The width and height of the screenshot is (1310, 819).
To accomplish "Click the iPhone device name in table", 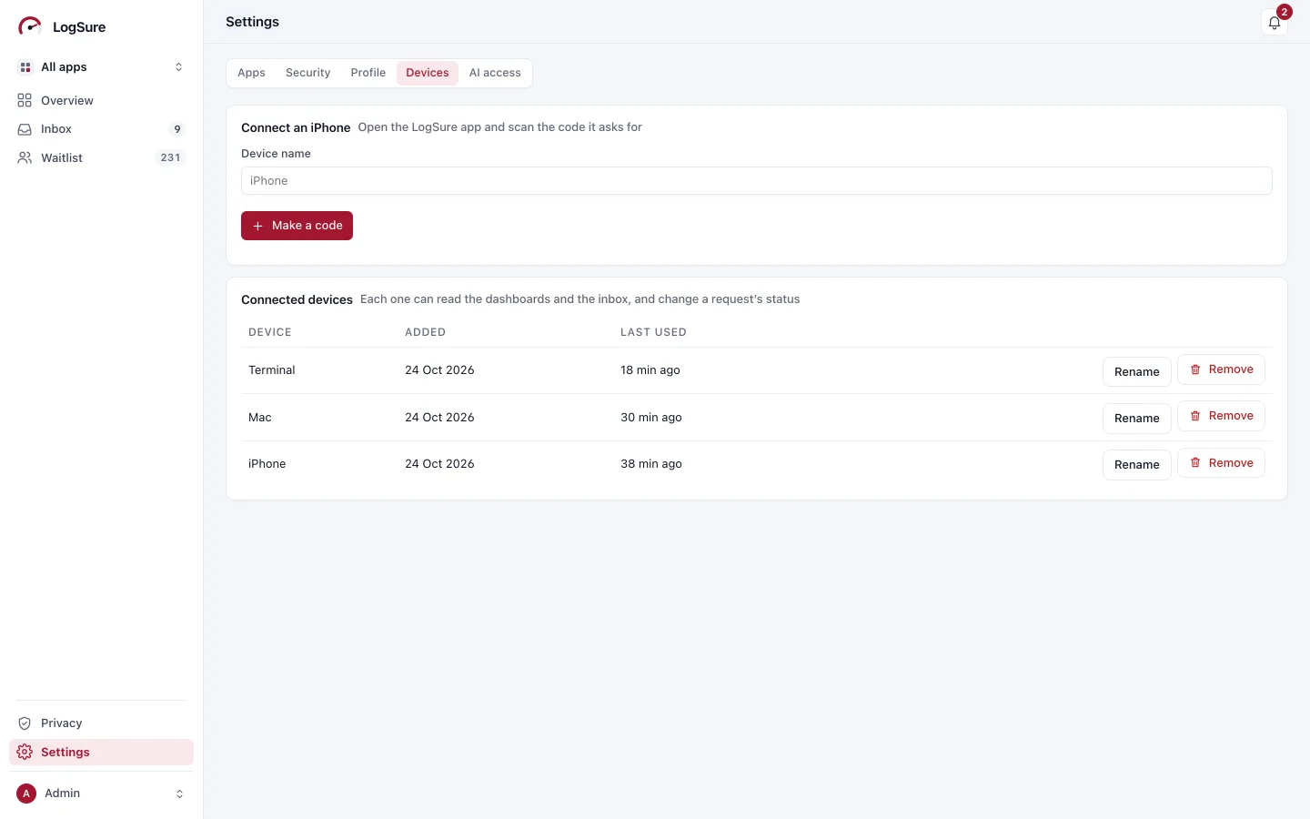I will [267, 464].
